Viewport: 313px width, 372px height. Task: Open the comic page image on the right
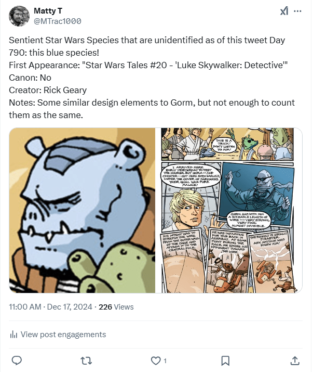pyautogui.click(x=232, y=210)
